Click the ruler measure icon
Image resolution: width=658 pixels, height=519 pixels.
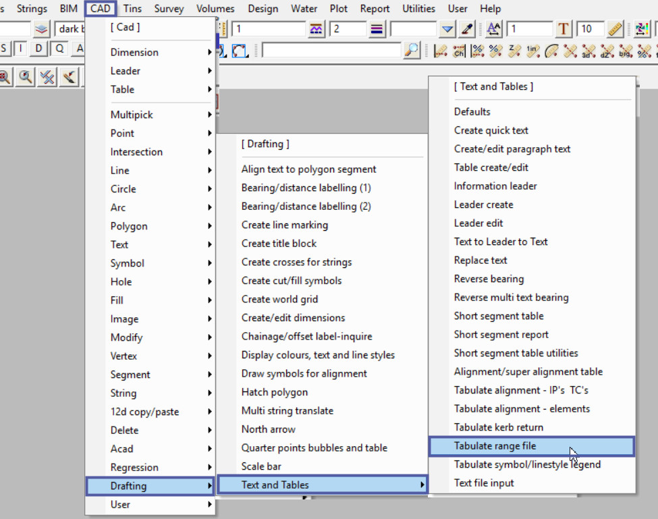pos(614,29)
